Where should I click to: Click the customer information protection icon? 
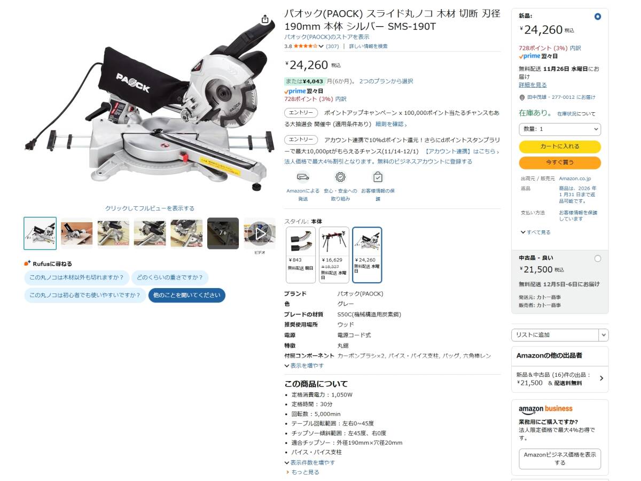click(378, 177)
